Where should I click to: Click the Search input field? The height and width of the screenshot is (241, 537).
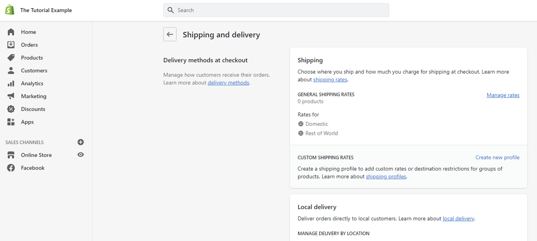tap(276, 10)
